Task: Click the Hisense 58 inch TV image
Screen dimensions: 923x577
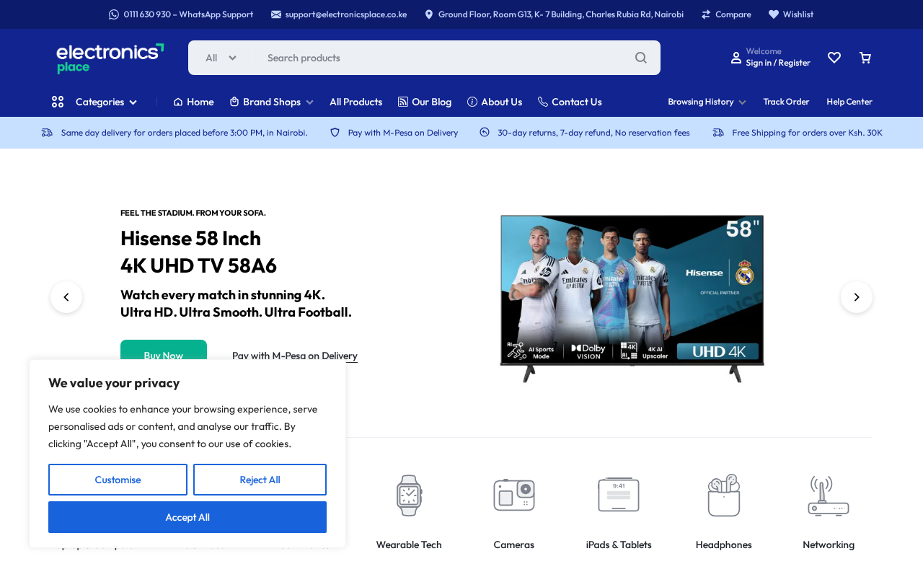Action: click(x=632, y=298)
